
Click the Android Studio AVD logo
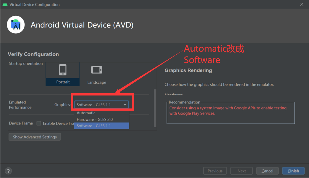[16, 25]
